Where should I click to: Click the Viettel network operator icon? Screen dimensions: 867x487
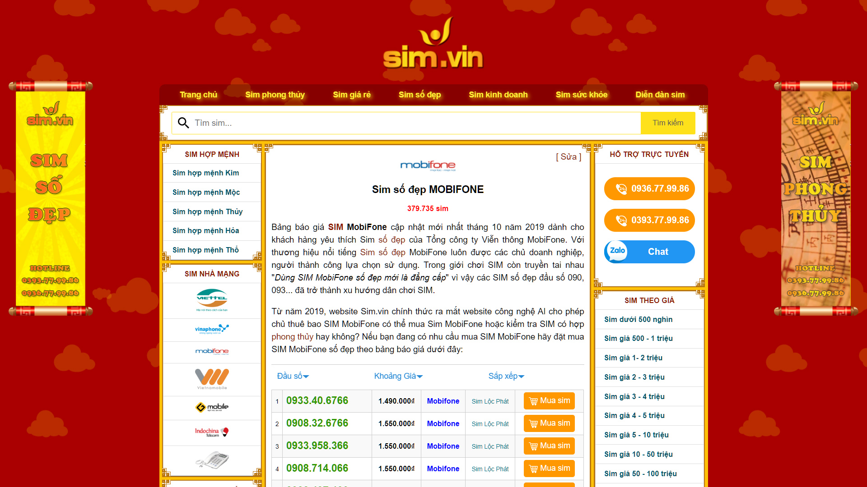point(213,300)
